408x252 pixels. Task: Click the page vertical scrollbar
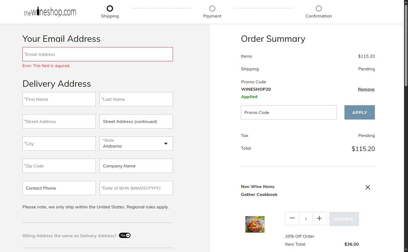click(406, 45)
